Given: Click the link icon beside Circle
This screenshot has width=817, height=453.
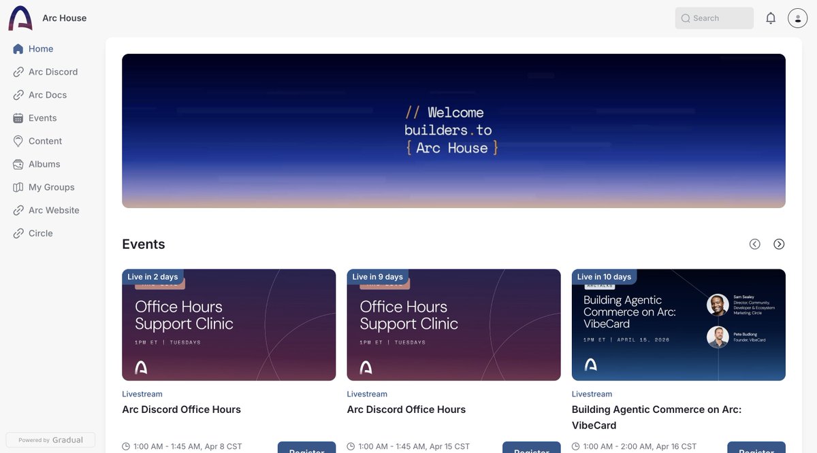Looking at the screenshot, I should pyautogui.click(x=18, y=233).
